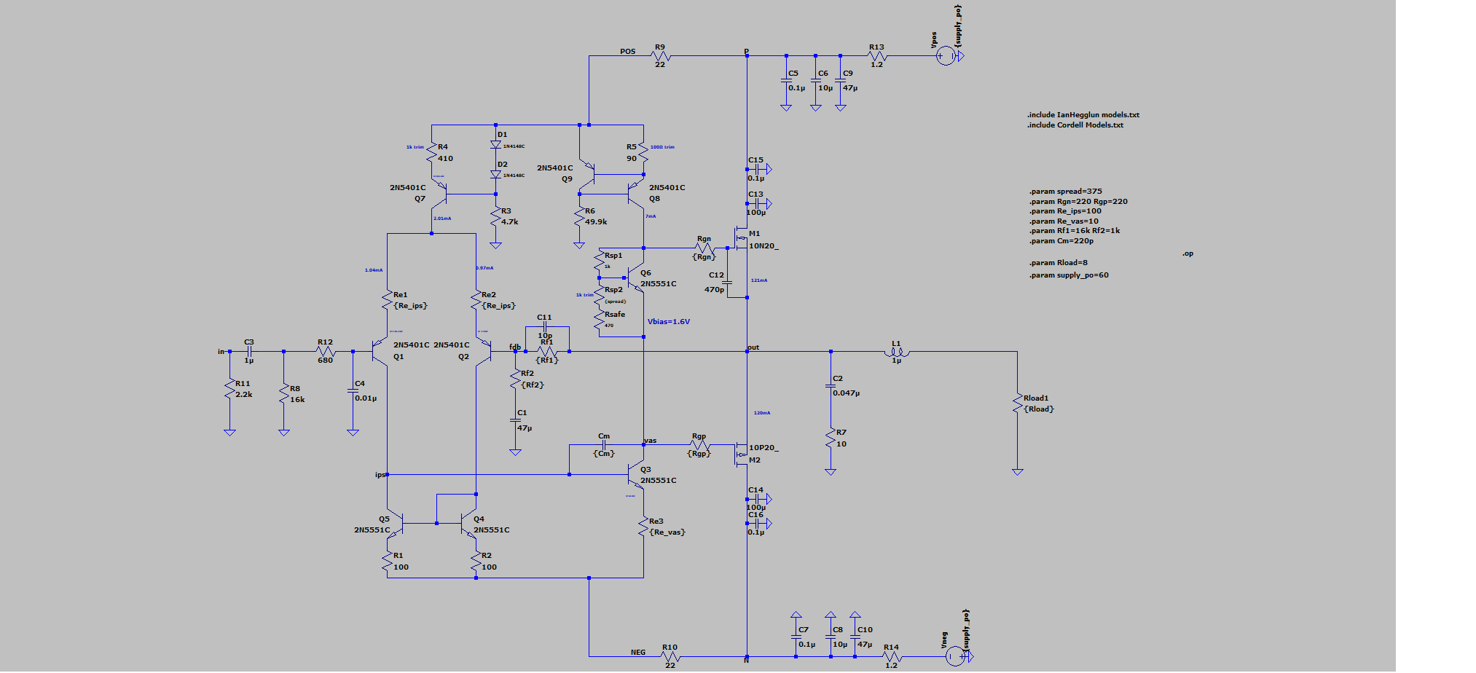Click the C11 10p capacitor symbol
The width and height of the screenshot is (1476, 673).
(544, 327)
